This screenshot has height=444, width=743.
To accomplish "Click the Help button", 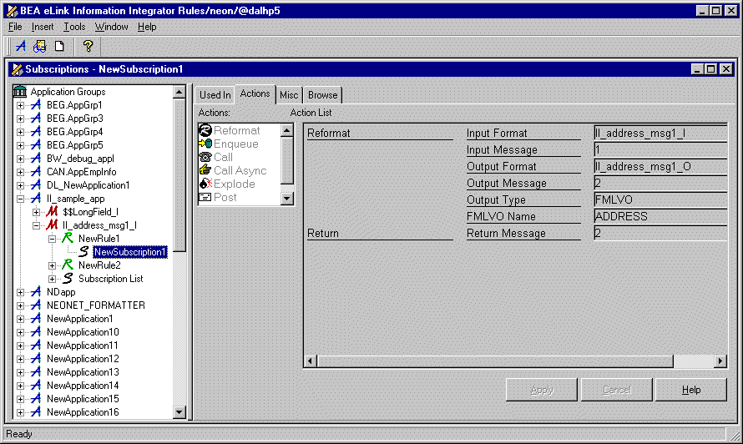I will click(x=691, y=390).
